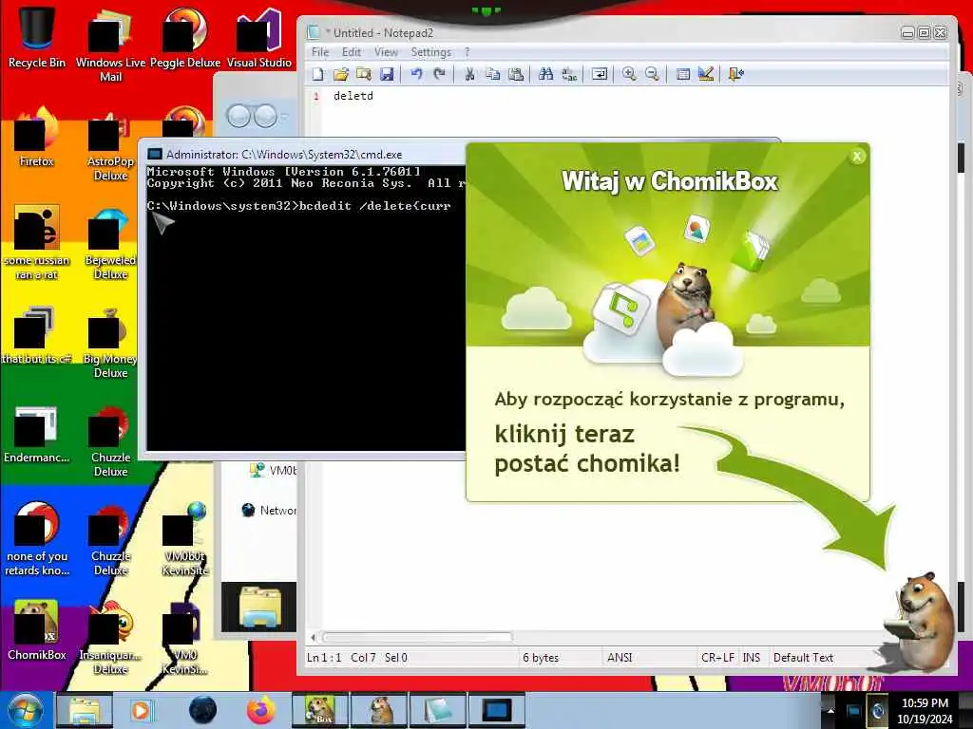The width and height of the screenshot is (973, 729).
Task: Click the Back button in Explorer window
Action: [x=238, y=116]
